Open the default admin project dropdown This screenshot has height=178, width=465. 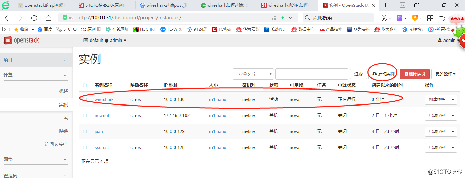[105, 40]
